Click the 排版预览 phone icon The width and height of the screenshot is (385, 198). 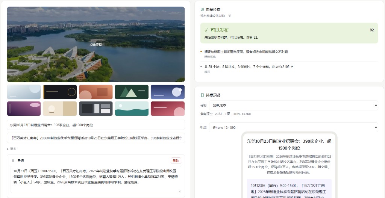click(202, 95)
